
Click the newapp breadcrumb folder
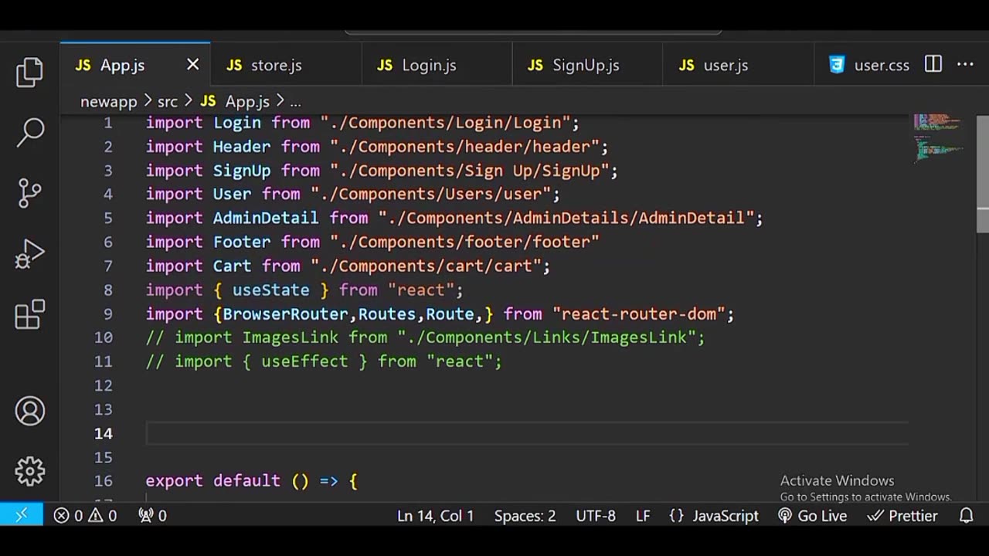point(108,101)
